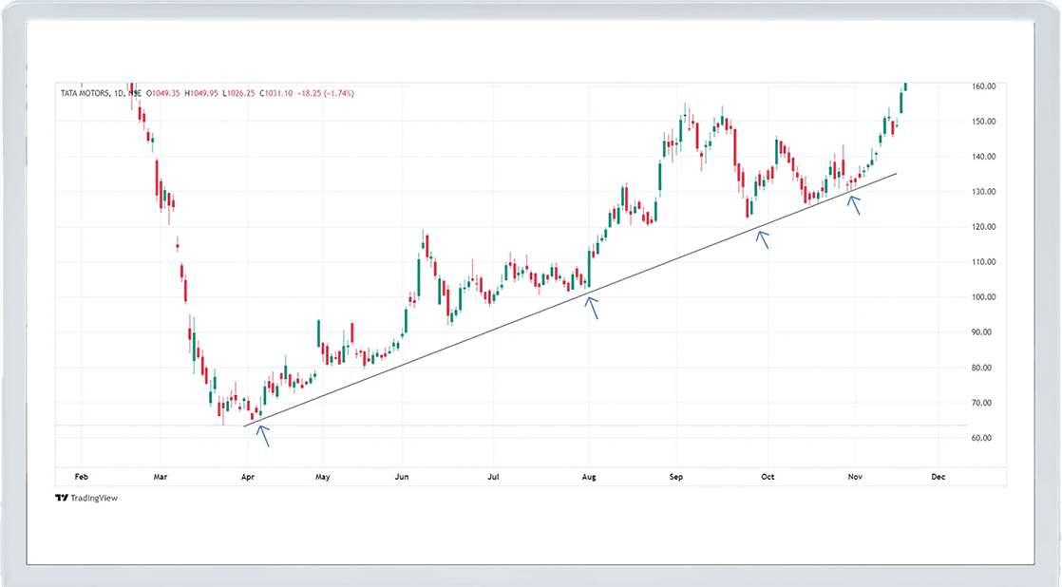This screenshot has width=1062, height=587.
Task: Click the blue arrow below August candles
Action: tap(592, 307)
